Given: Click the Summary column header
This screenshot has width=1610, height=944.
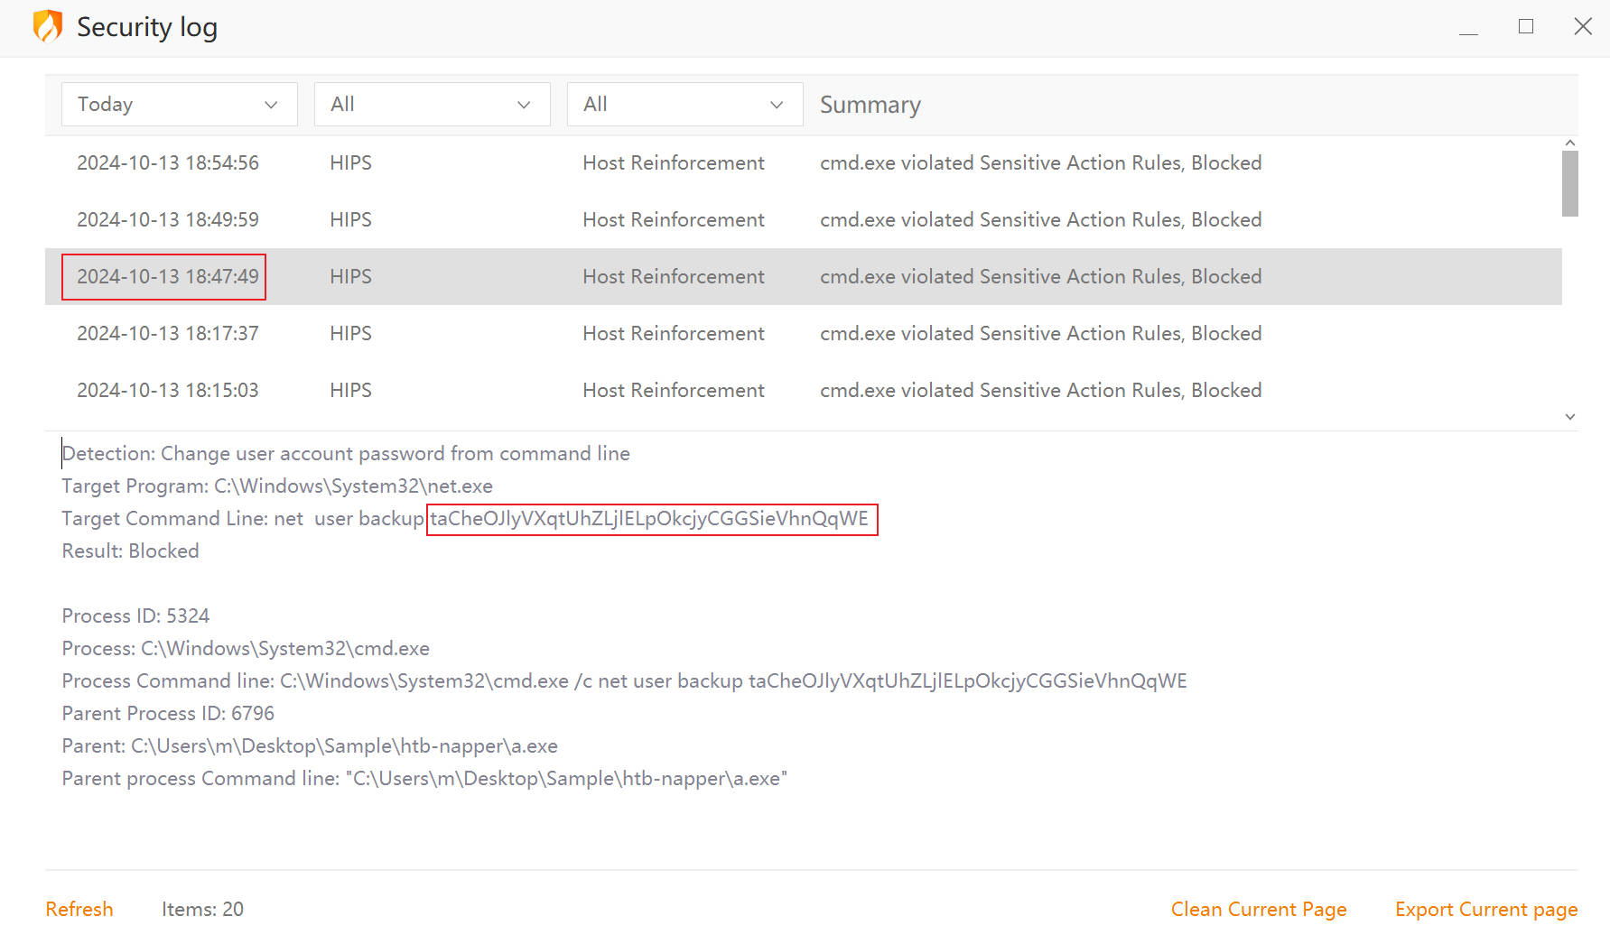Looking at the screenshot, I should click(870, 105).
